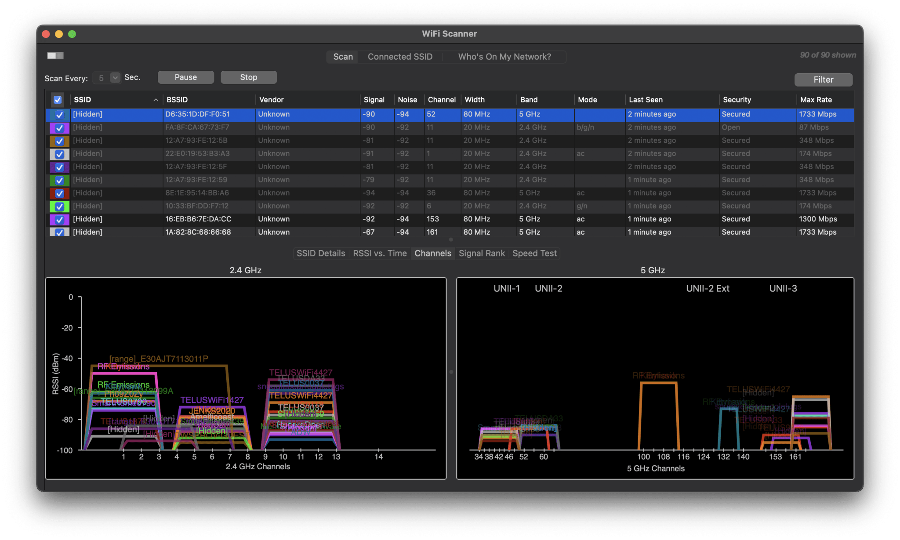This screenshot has height=540, width=900.
Task: Click the split divider handle below table
Action: [450, 240]
